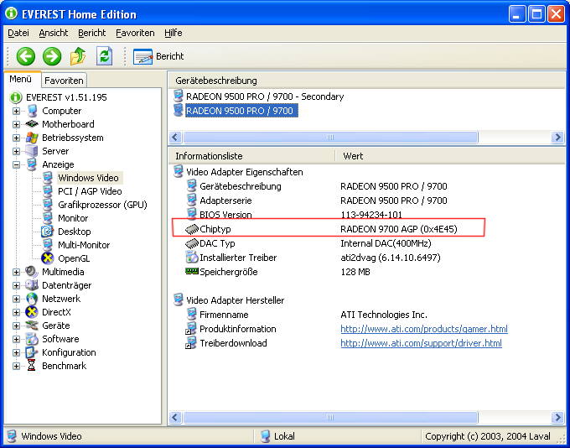The image size is (570, 448).
Task: Click the EVEREST root info icon
Action: click(x=16, y=97)
